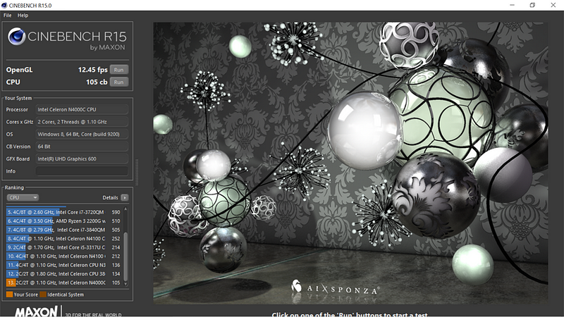Select ranking row 13 Intel Celeron N4000C

[64, 283]
